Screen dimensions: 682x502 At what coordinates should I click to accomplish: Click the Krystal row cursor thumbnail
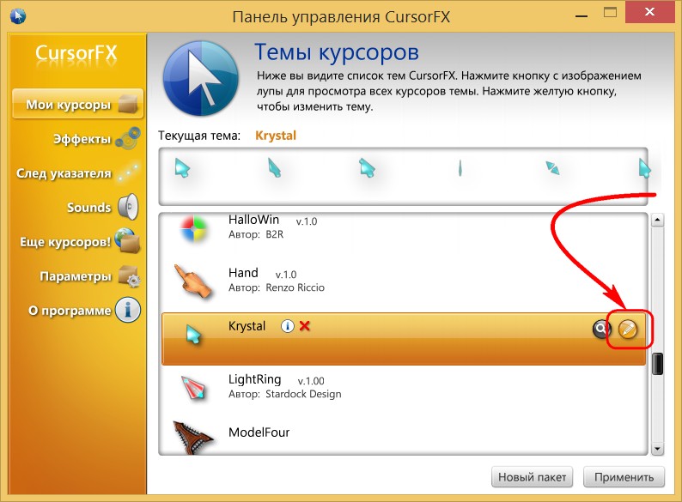coord(193,335)
